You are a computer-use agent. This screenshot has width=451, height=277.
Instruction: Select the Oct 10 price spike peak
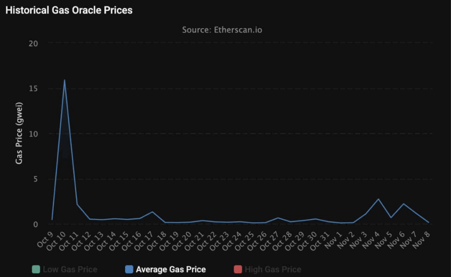(x=64, y=80)
